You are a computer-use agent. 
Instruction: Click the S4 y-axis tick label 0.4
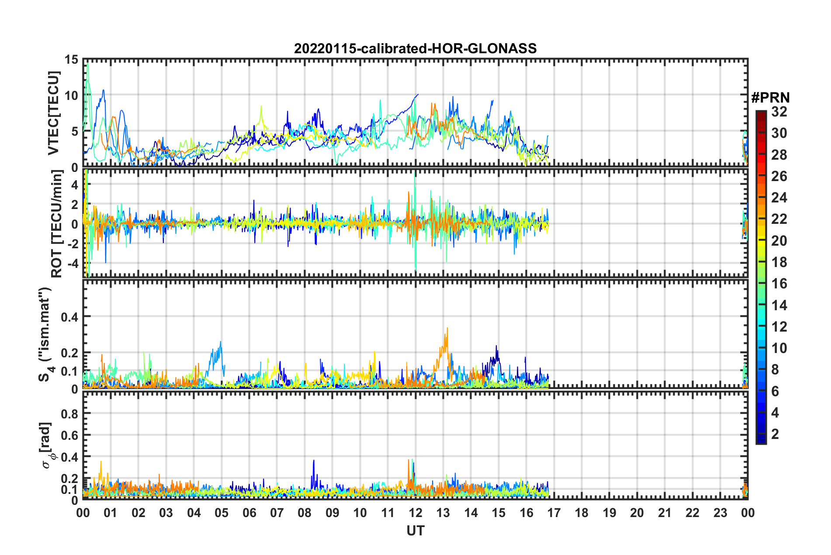[70, 317]
